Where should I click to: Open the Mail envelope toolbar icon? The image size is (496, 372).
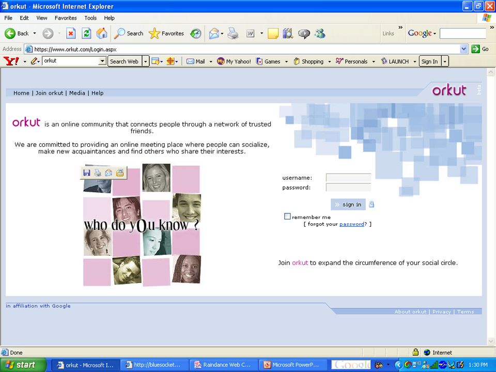coord(214,33)
